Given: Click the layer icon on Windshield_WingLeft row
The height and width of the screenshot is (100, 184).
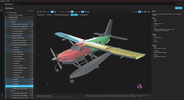Looking at the screenshot, I should pyautogui.click(x=32, y=77).
